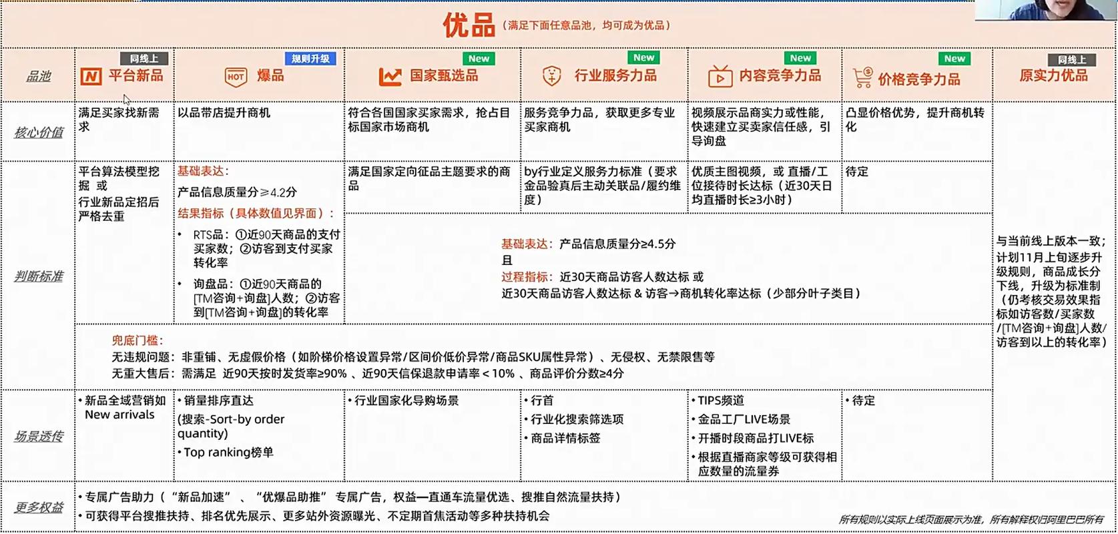The height and width of the screenshot is (534, 1118).
Task: Click the 内容竞争力品 column heading text
Action: coord(780,75)
